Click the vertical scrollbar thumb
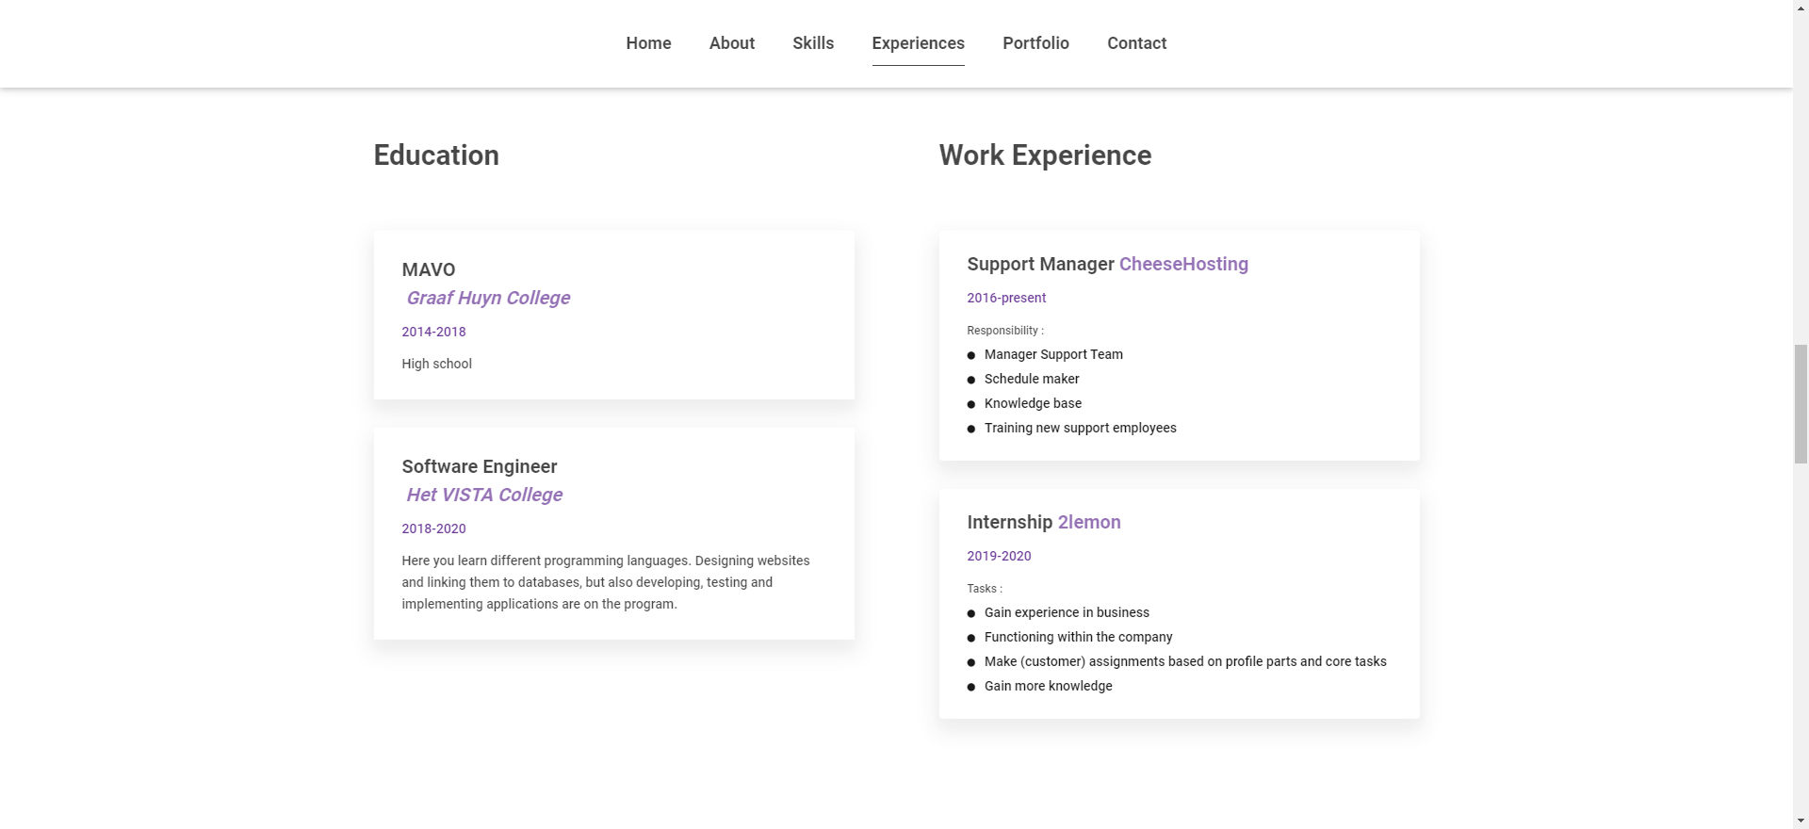This screenshot has width=1809, height=829. (1801, 403)
